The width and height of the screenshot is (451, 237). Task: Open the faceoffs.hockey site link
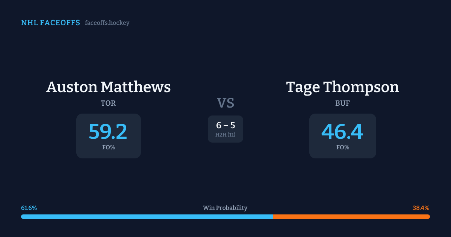click(107, 23)
